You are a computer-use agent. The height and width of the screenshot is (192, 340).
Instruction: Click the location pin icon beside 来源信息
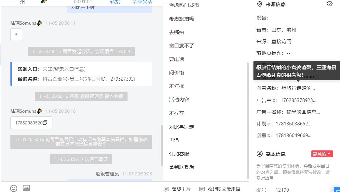click(x=259, y=4)
